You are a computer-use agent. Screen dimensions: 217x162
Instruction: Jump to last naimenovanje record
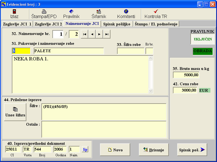pos(107,34)
